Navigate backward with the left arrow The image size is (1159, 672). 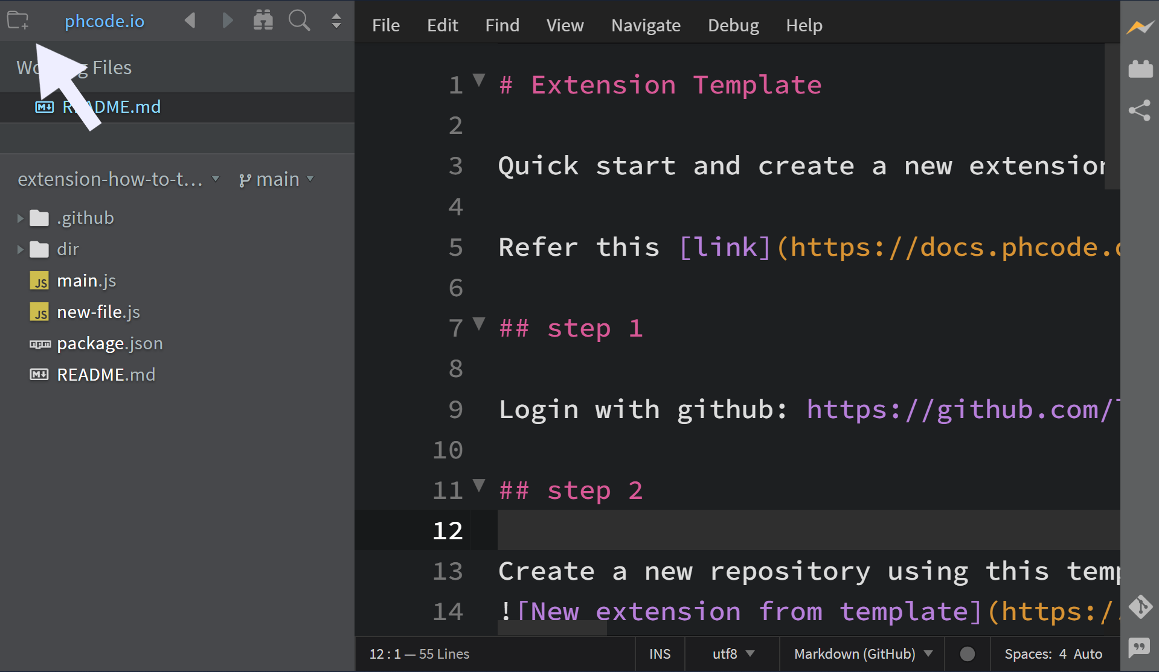(190, 21)
